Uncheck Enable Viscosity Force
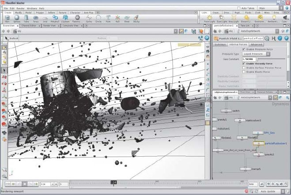Screen dimensions: 291x195 [244, 64]
